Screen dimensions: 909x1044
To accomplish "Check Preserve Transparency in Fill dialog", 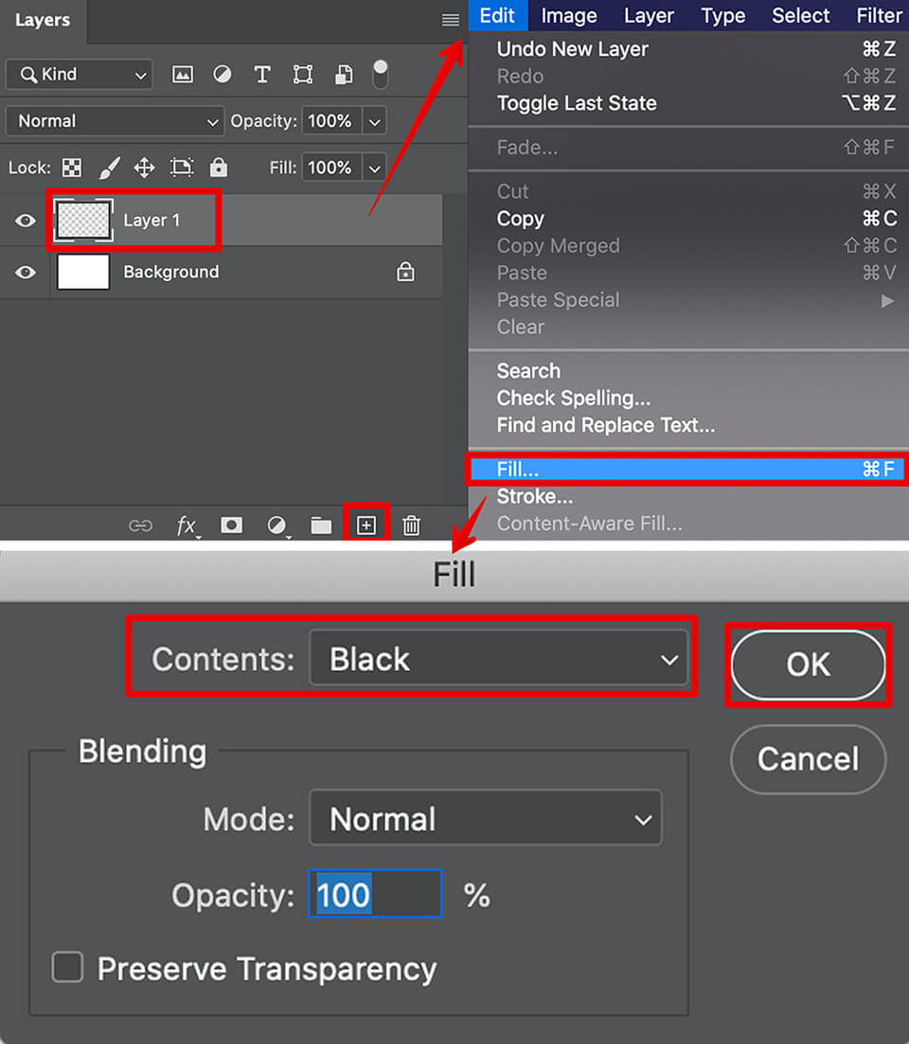I will (x=67, y=967).
